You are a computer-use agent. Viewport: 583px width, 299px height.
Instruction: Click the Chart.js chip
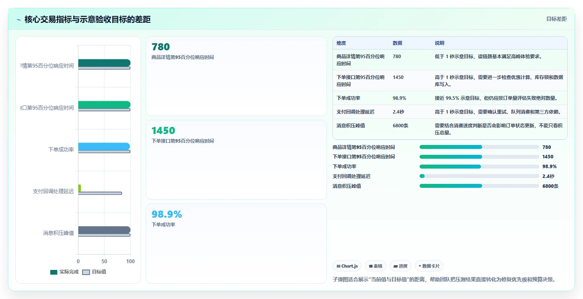pyautogui.click(x=347, y=266)
